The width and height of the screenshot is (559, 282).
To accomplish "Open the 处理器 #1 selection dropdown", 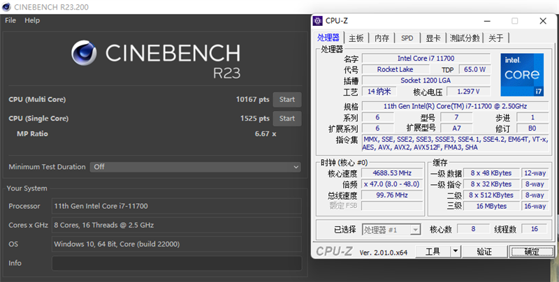I will click(x=391, y=230).
